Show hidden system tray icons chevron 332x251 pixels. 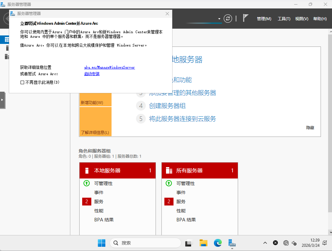click(x=265, y=243)
